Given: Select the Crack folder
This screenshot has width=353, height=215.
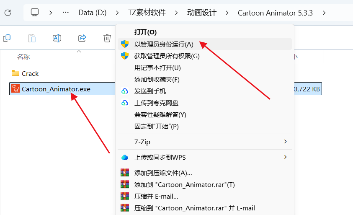Looking at the screenshot, I should click(30, 73).
